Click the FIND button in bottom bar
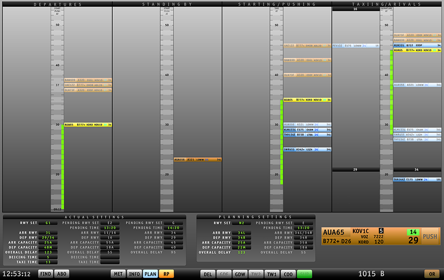Image resolution: width=444 pixels, height=280 pixels. tap(45, 274)
